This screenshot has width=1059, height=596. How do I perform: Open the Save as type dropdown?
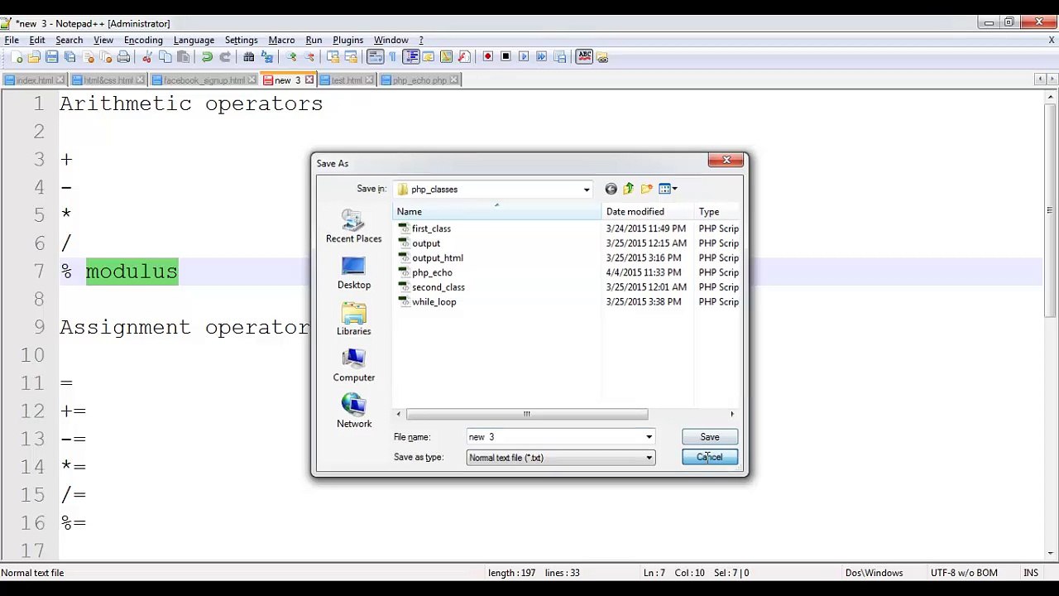tap(649, 458)
